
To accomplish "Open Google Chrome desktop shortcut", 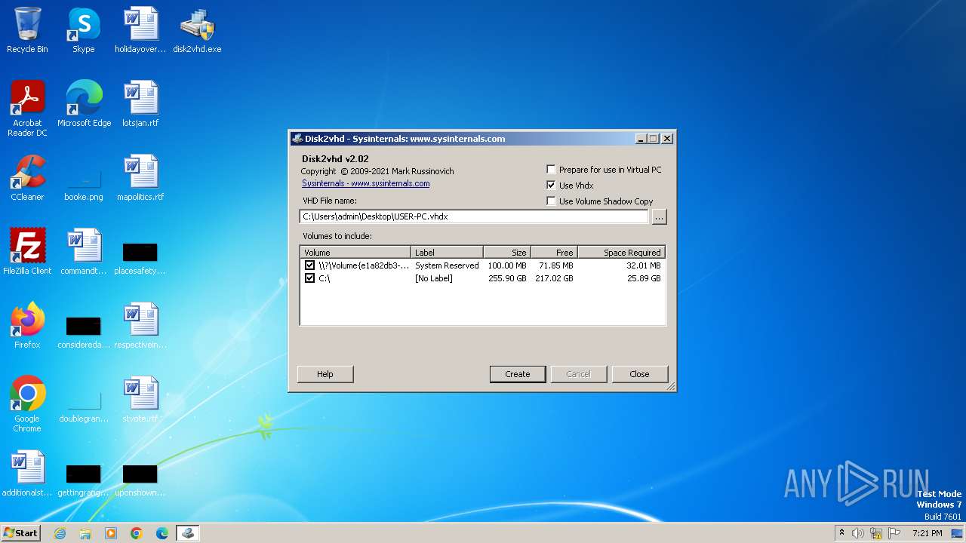I will [27, 404].
